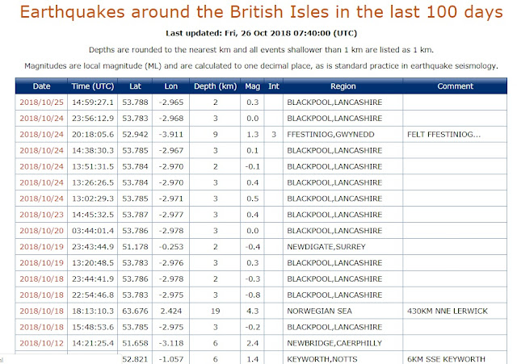This screenshot has height=364, width=517.
Task: Select the Int column header
Action: (x=274, y=86)
